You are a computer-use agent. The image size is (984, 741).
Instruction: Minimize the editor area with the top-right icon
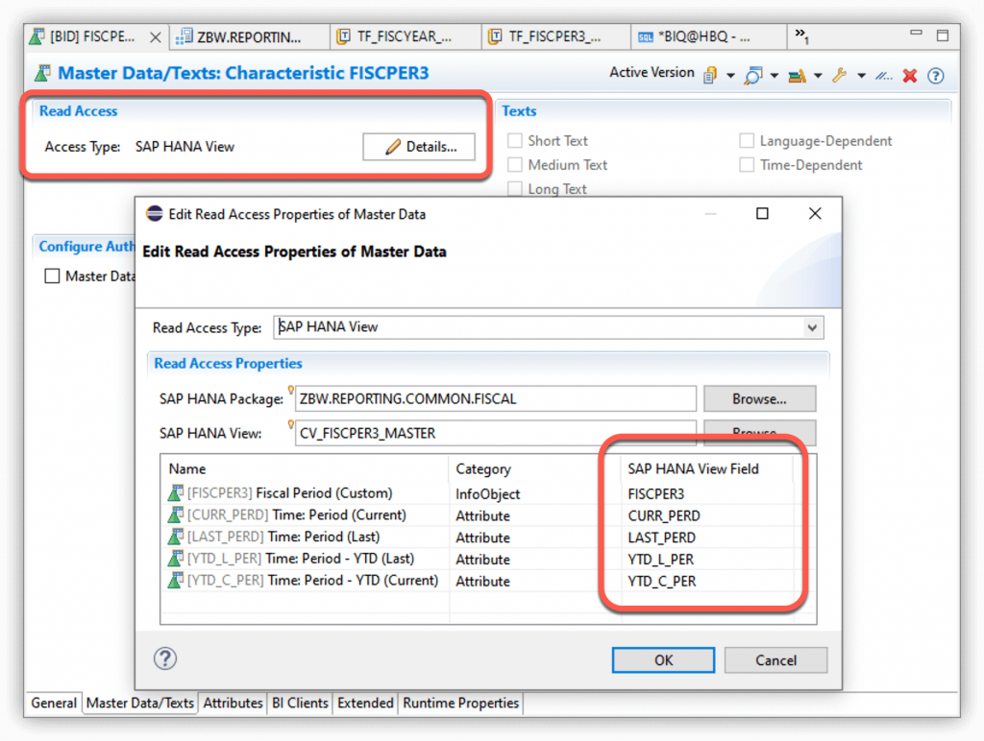tap(916, 33)
